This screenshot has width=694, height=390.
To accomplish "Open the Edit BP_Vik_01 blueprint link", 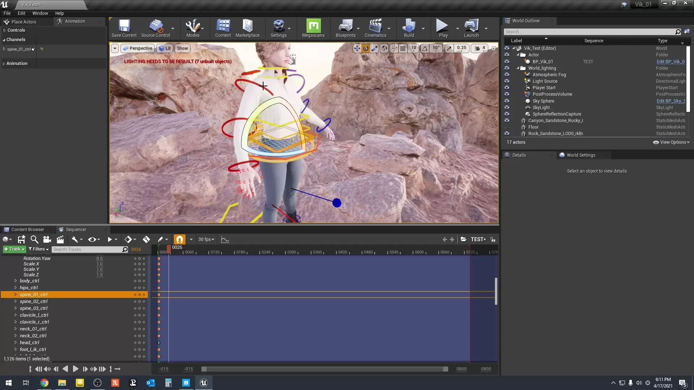I will pyautogui.click(x=670, y=62).
